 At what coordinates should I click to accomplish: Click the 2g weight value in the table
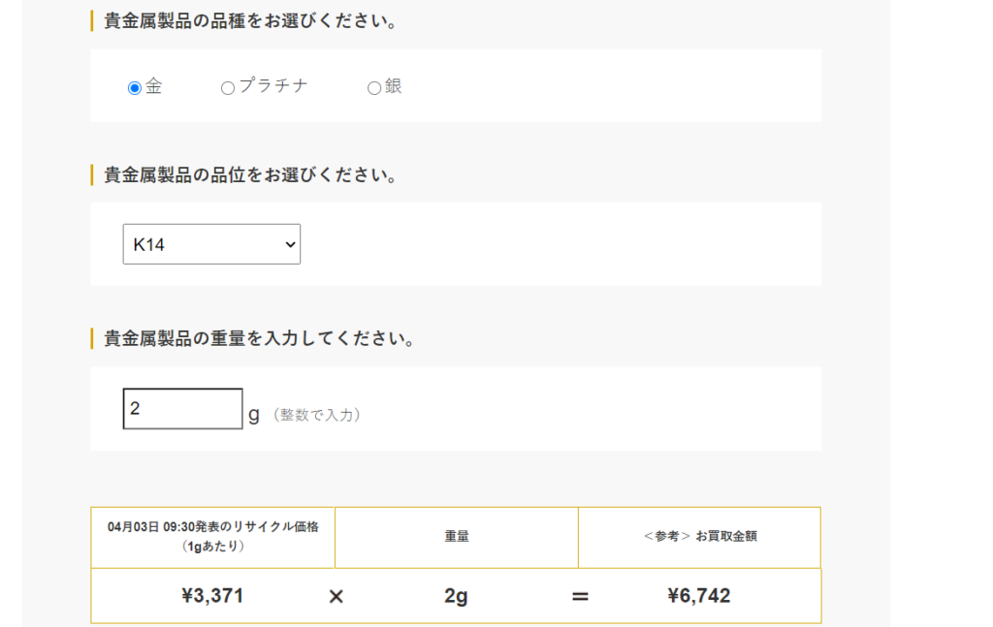point(456,597)
